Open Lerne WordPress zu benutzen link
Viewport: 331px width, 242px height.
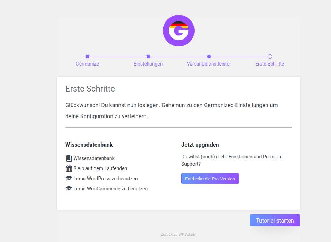point(106,179)
